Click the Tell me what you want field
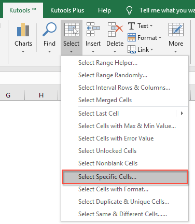This screenshot has width=195, height=224. (167, 10)
